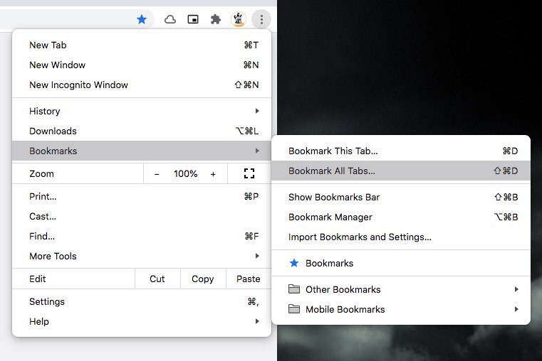Select New Tab from the menu

(x=142, y=45)
